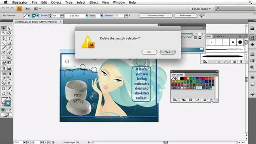This screenshot has width=256, height=144.
Task: Click the largest round brush thumbnail
Action: click(240, 42)
